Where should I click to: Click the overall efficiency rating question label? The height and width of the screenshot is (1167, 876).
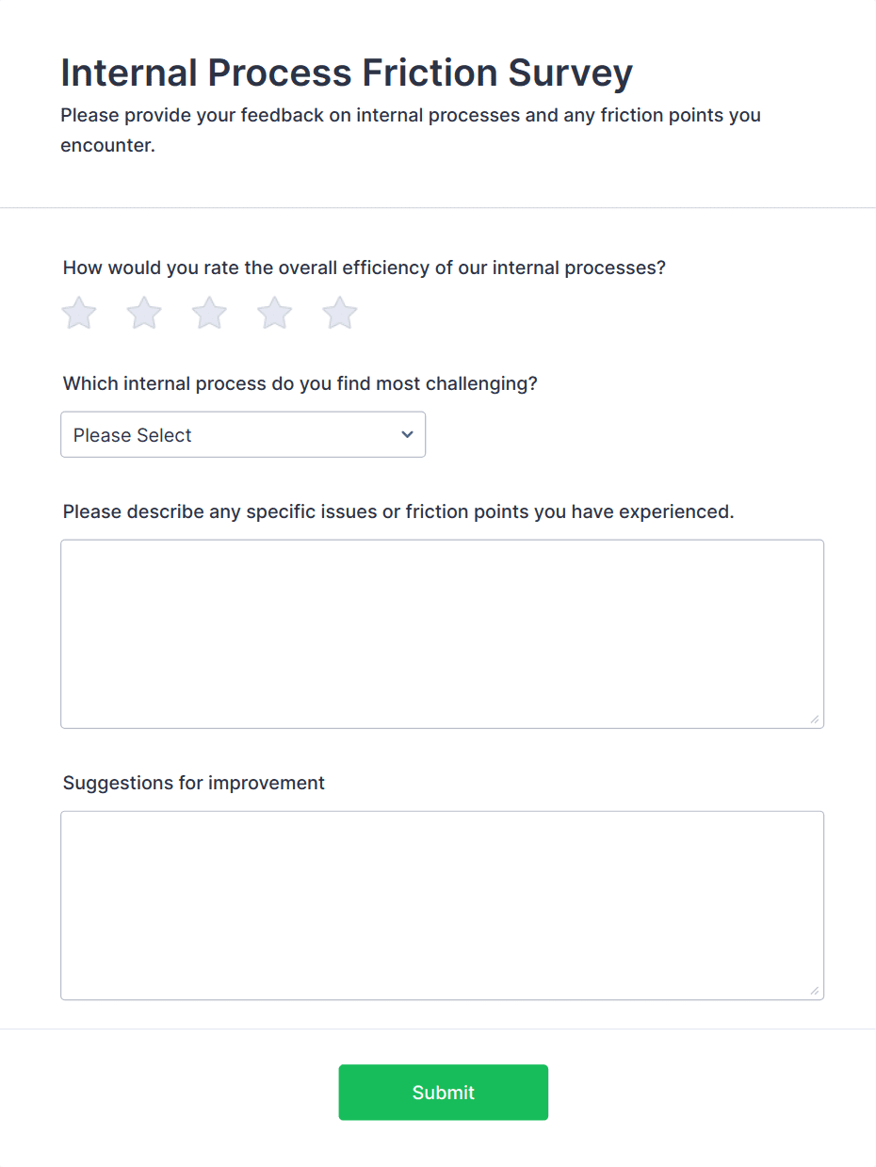pos(364,267)
